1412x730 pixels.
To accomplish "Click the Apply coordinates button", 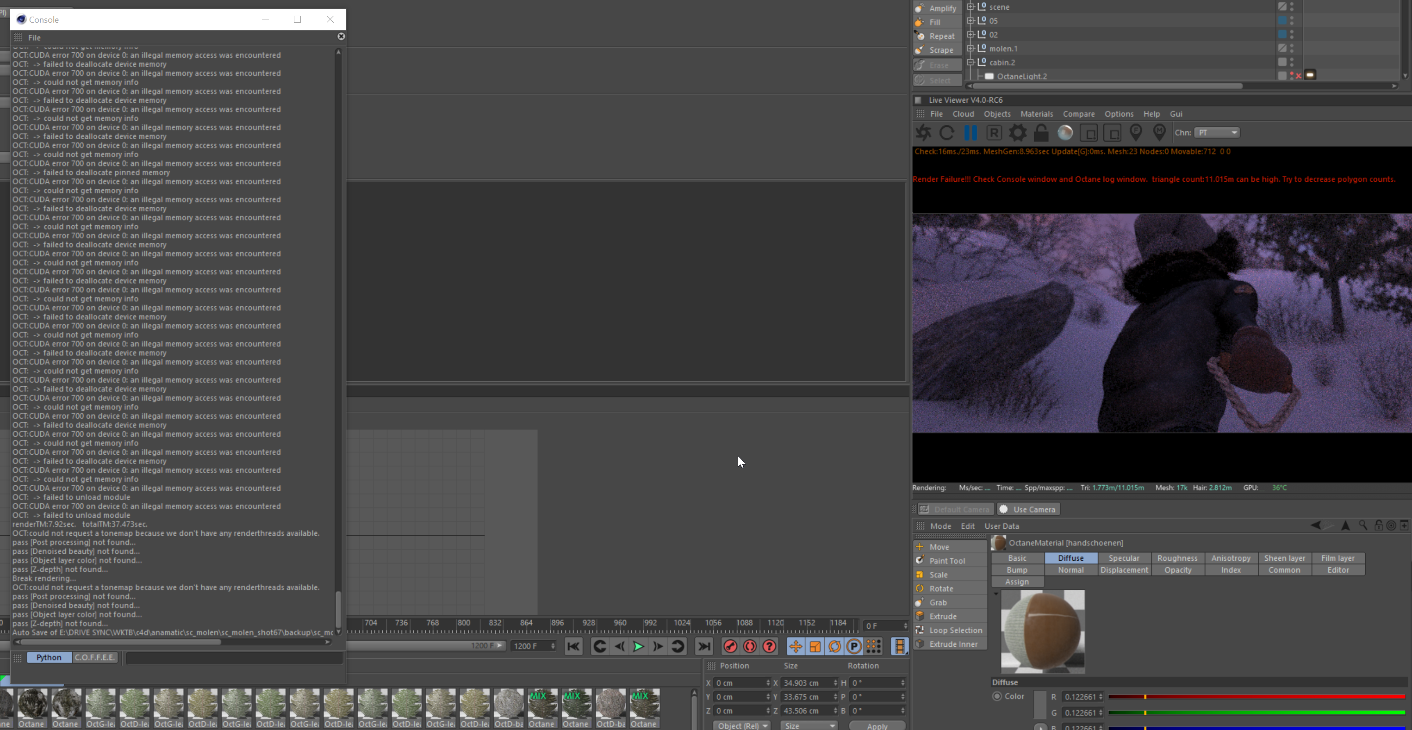I will [877, 726].
